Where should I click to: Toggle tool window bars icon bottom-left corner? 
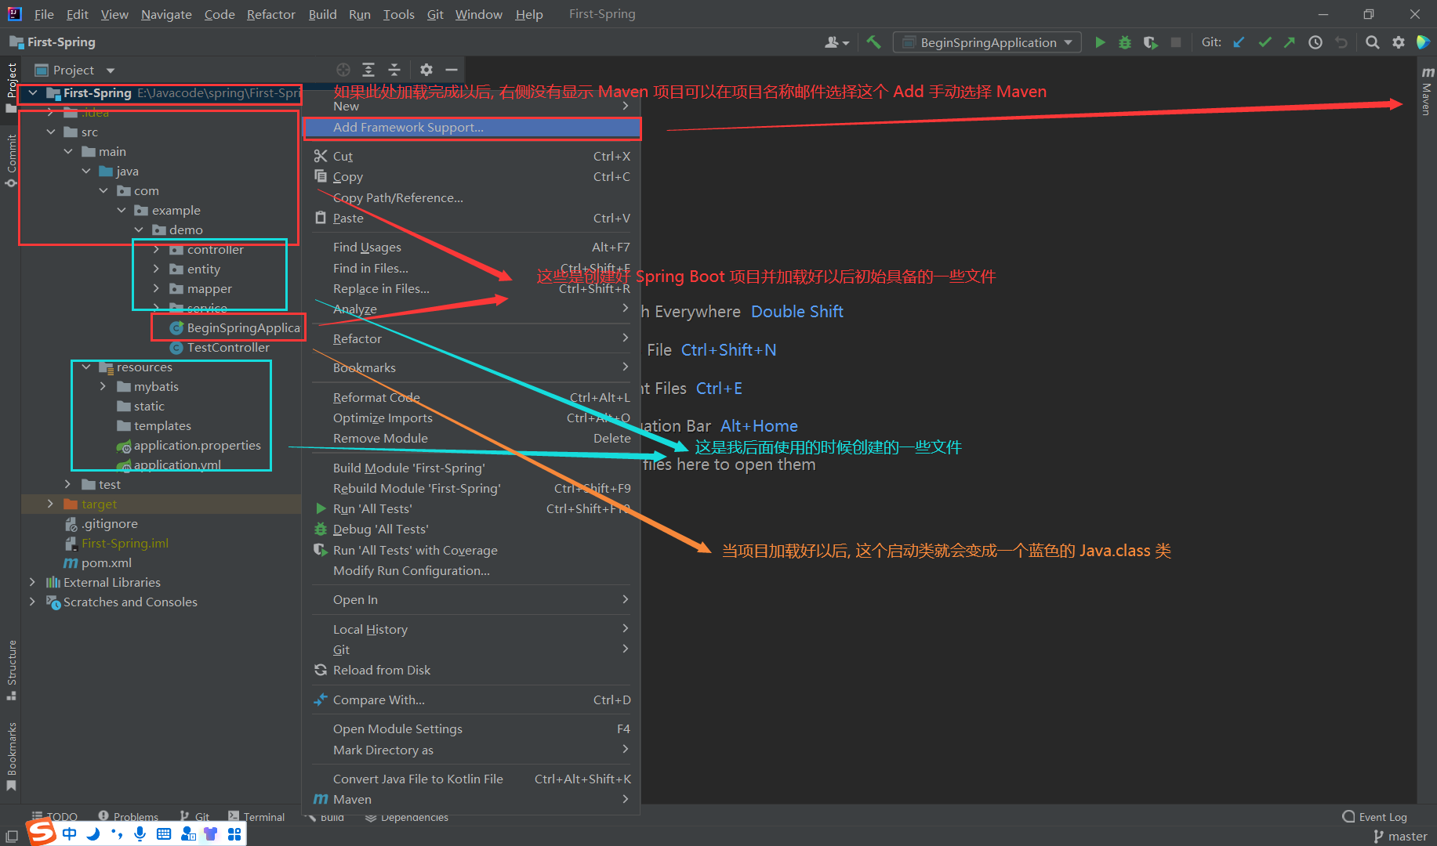tap(11, 837)
